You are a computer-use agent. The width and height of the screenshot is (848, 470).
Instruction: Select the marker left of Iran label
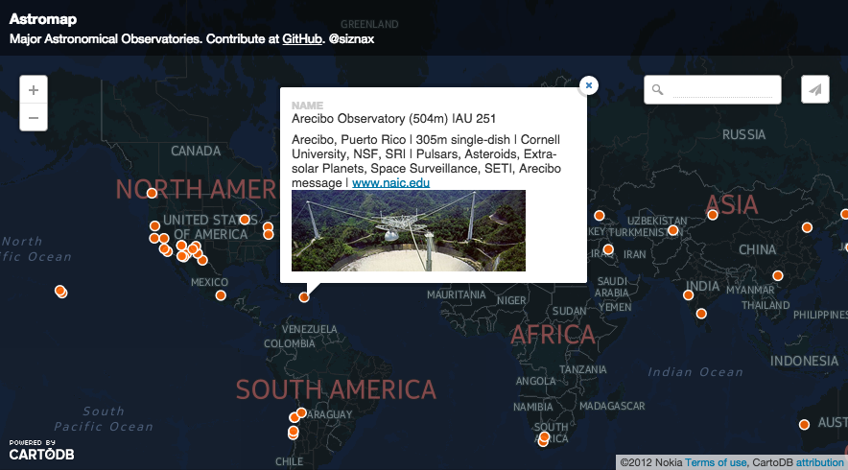coord(608,249)
